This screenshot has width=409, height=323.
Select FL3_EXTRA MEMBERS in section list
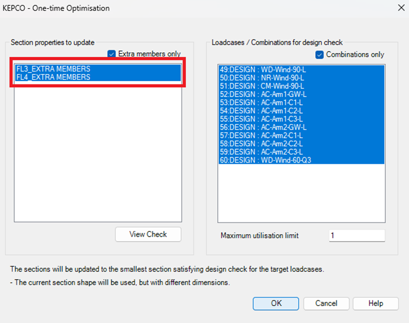pyautogui.click(x=54, y=69)
